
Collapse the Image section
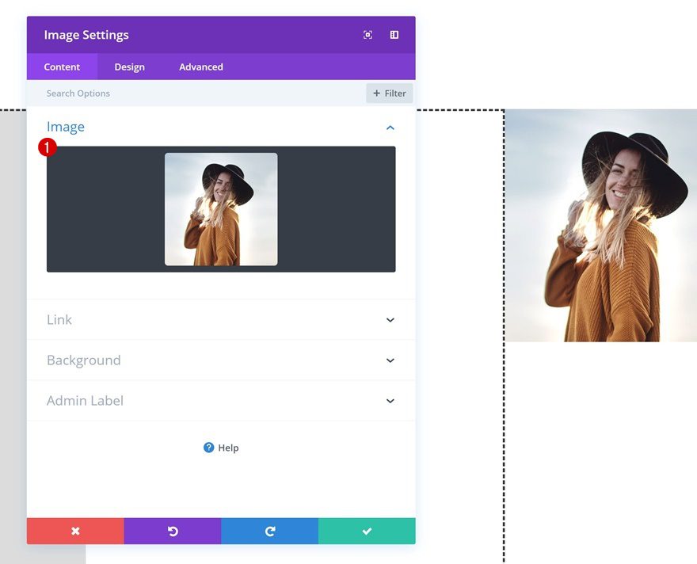(x=390, y=127)
